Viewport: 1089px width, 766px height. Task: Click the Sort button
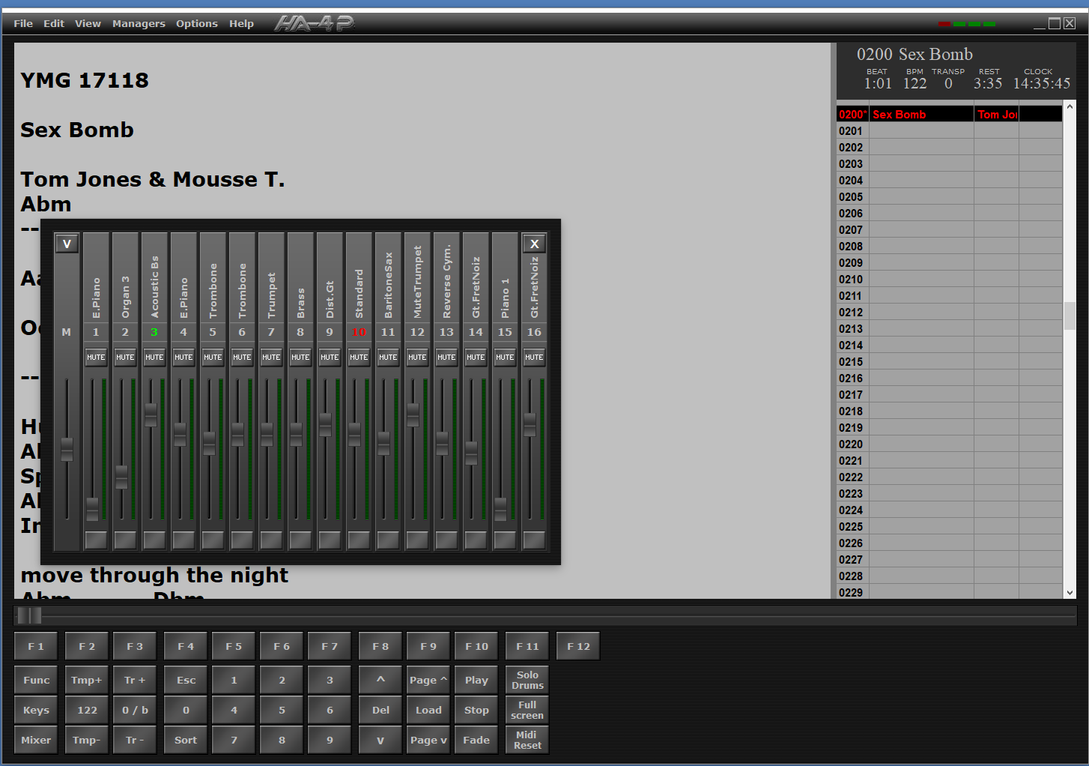(186, 740)
